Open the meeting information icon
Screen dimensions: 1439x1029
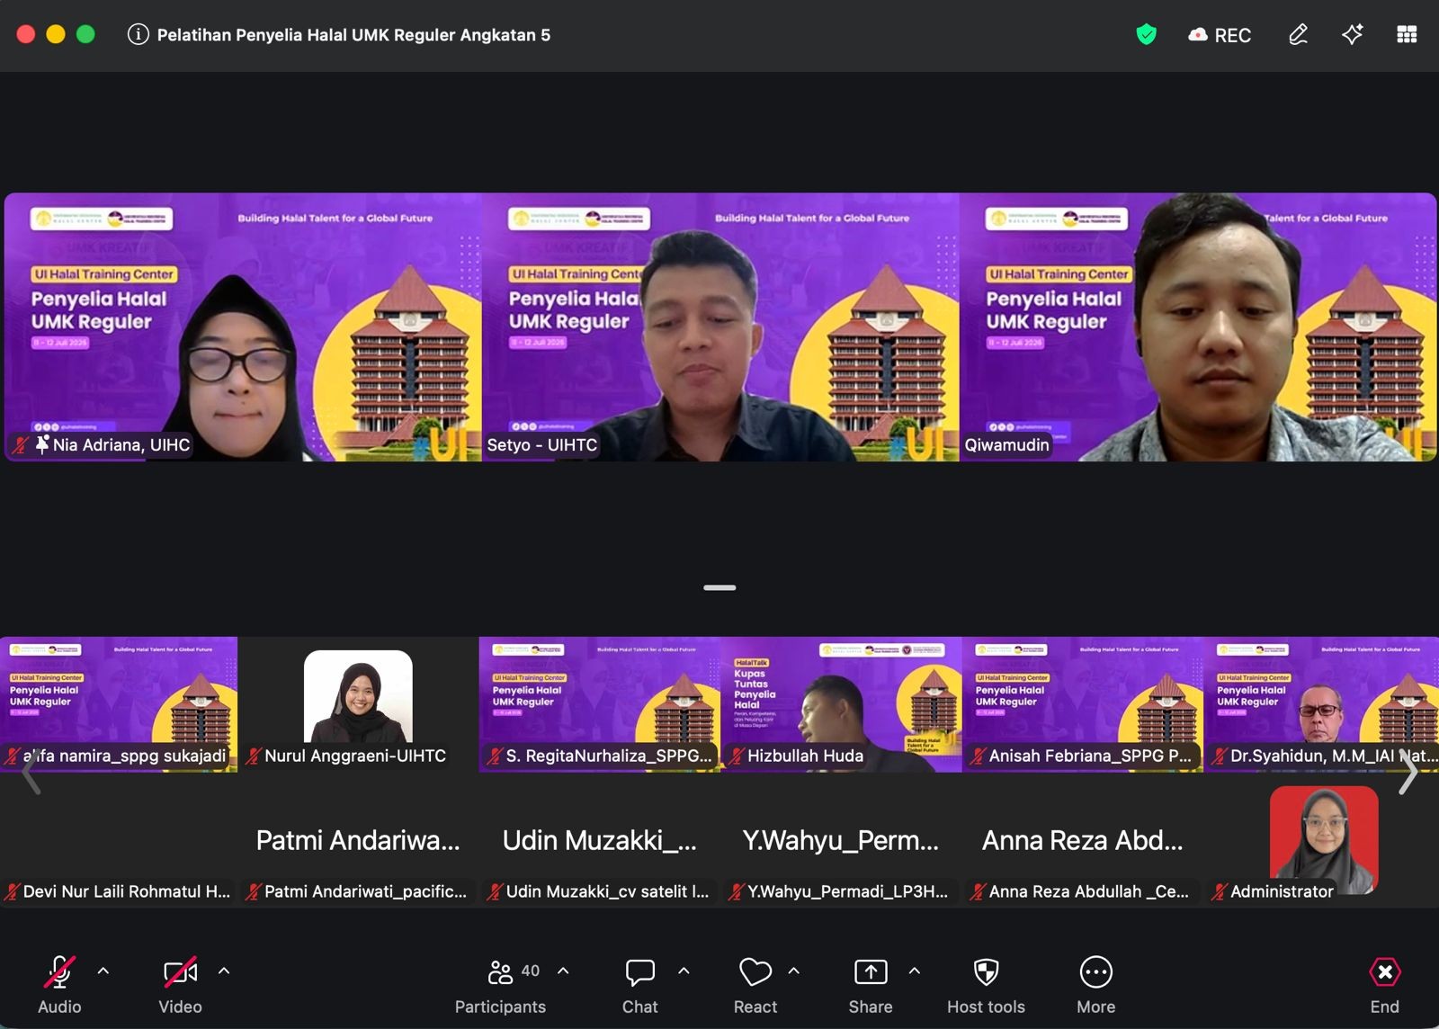pyautogui.click(x=138, y=35)
